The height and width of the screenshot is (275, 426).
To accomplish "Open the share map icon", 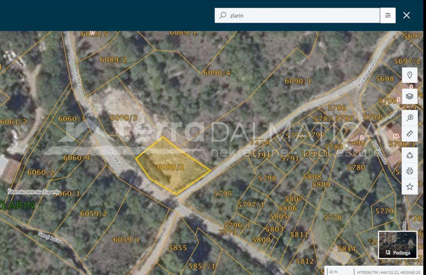I will (x=410, y=155).
